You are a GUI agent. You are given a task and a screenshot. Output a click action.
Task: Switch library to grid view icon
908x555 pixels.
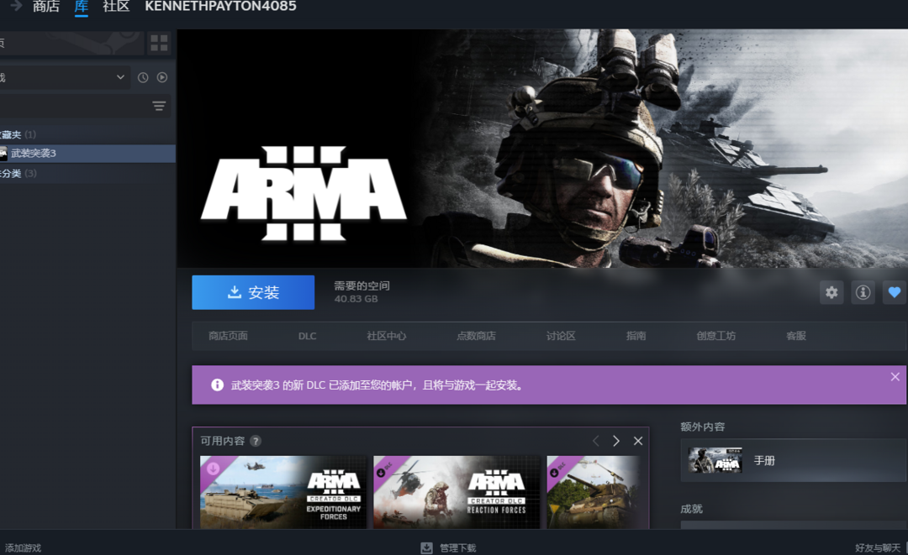(x=159, y=43)
